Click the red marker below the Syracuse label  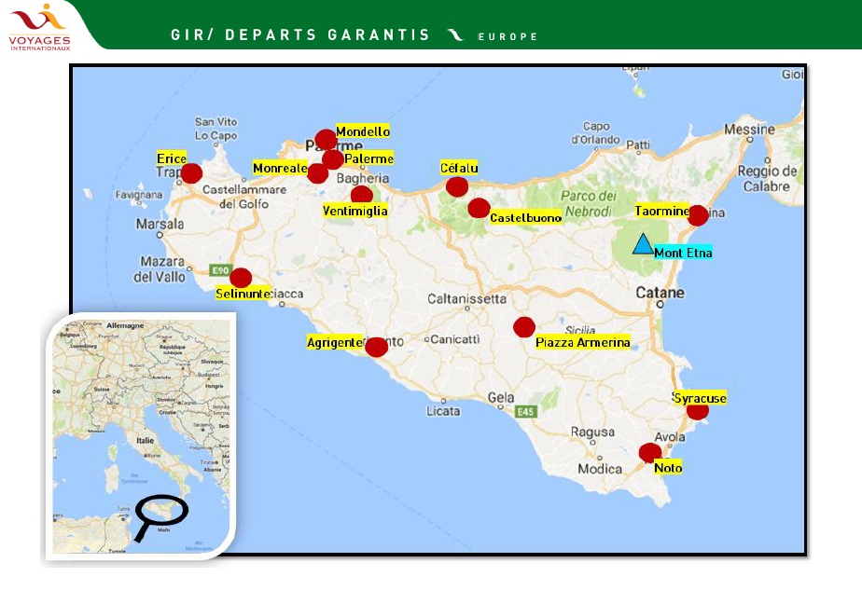pos(698,411)
